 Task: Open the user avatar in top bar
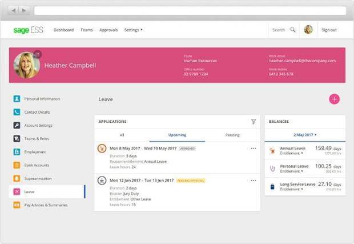tap(308, 30)
